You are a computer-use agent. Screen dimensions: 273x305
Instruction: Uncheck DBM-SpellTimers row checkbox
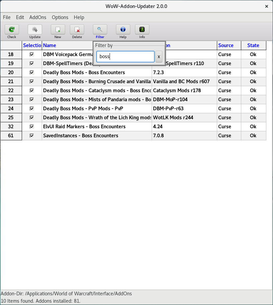click(32, 63)
